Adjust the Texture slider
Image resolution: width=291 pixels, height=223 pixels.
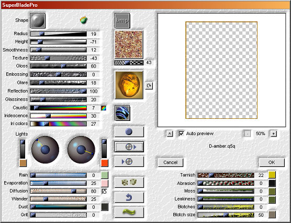click(x=59, y=58)
